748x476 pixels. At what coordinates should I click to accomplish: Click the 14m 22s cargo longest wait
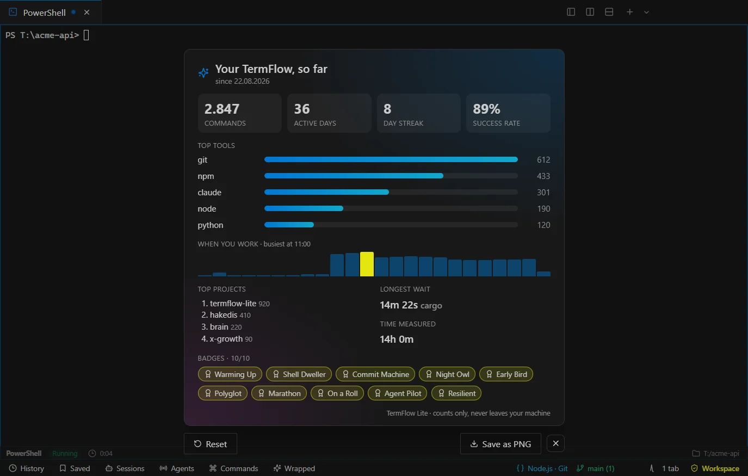pos(411,305)
